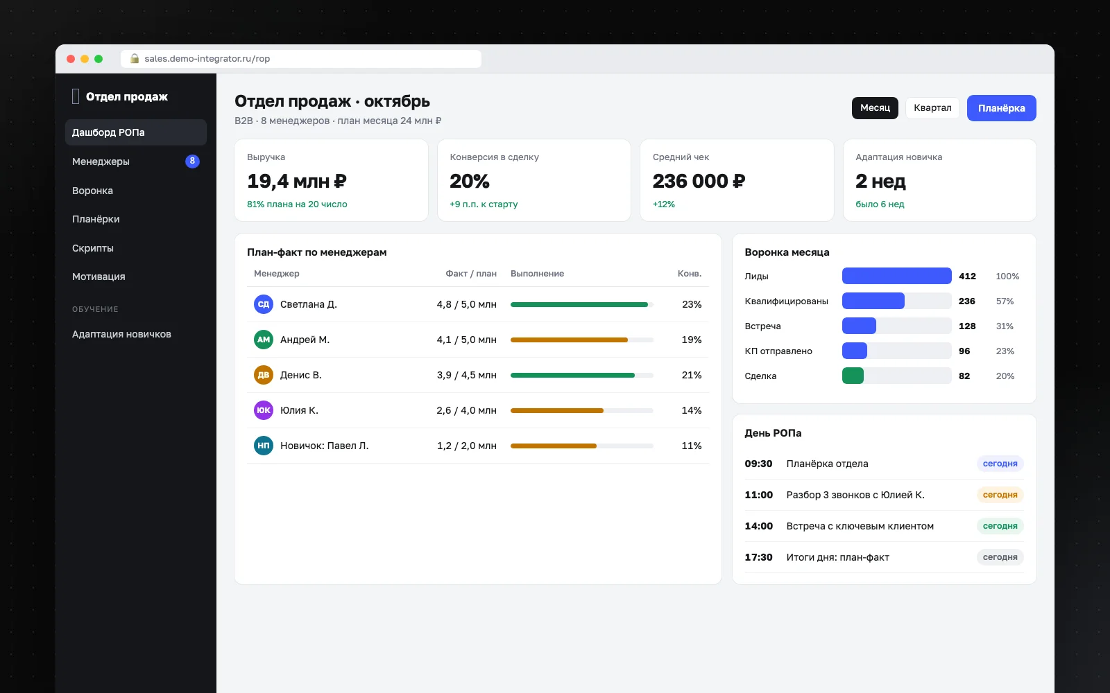The width and height of the screenshot is (1110, 693).
Task: Click Денис В. avatar icon ДВ
Action: (264, 375)
